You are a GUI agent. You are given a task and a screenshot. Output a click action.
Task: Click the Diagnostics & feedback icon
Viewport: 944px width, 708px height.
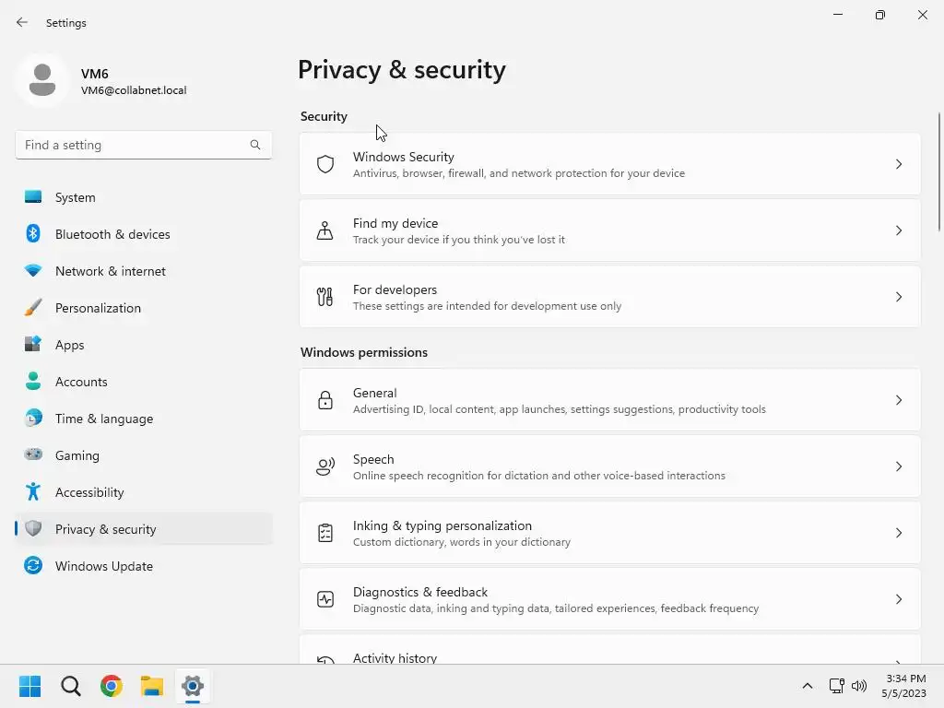pyautogui.click(x=325, y=599)
